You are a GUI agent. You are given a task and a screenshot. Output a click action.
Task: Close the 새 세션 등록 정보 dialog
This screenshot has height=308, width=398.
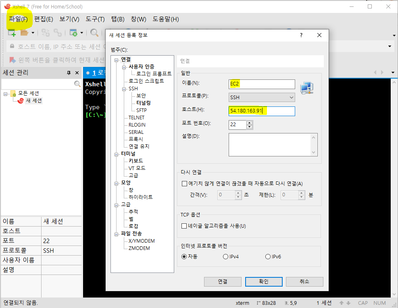pyautogui.click(x=319, y=35)
